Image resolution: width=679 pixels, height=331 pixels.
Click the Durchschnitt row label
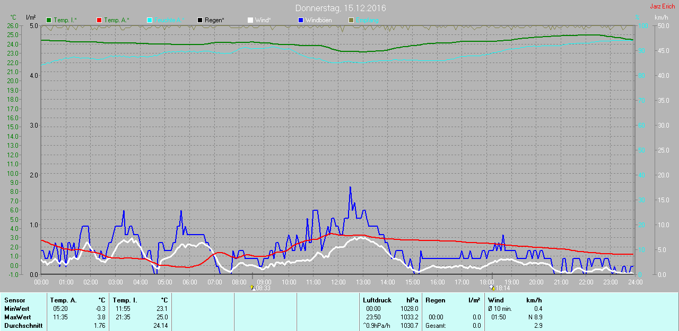tap(23, 326)
